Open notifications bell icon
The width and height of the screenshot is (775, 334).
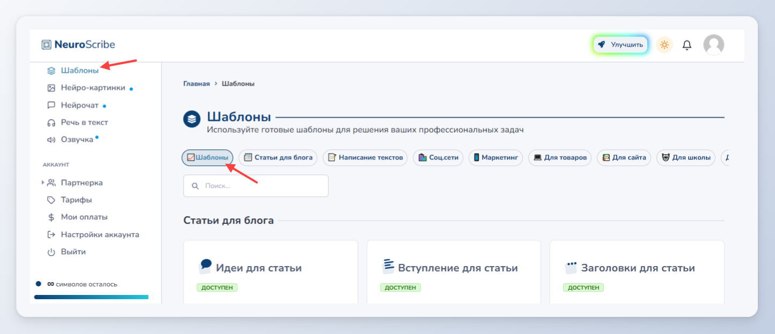click(x=687, y=45)
